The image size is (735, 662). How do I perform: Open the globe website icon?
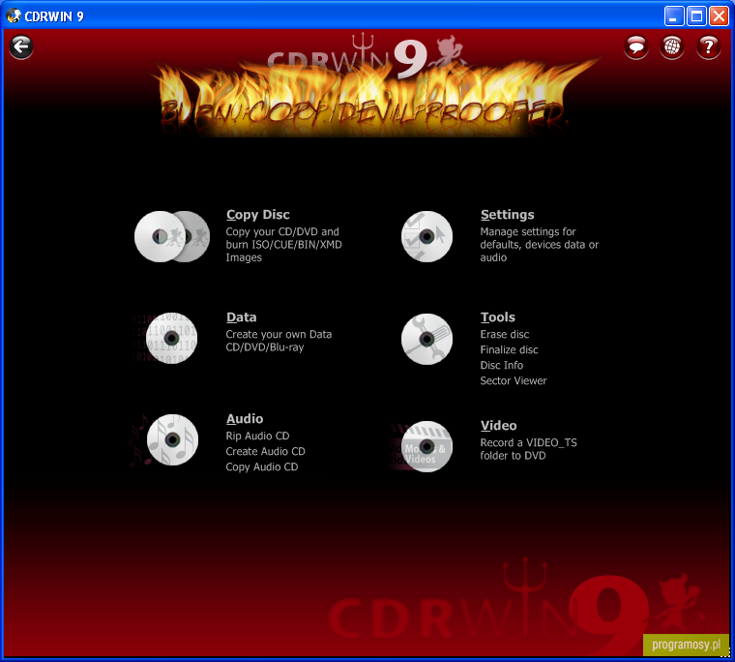point(672,46)
